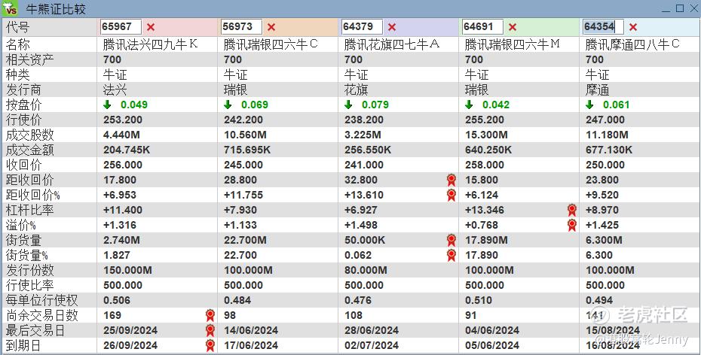The width and height of the screenshot is (701, 355).
Task: Click the 街货量 row label
Action: pos(23,241)
